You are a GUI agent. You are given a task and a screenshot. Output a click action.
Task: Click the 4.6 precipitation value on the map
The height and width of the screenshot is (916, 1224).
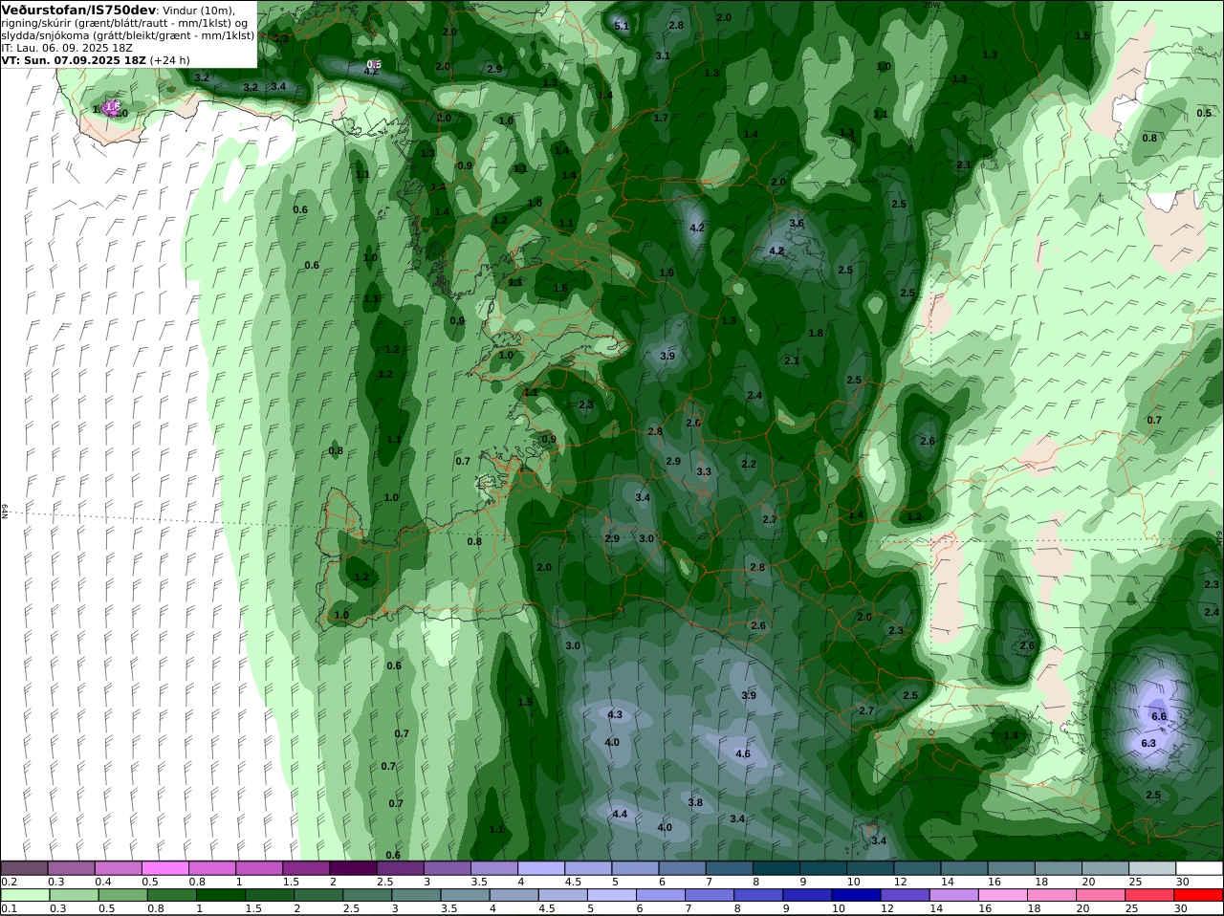tap(743, 753)
